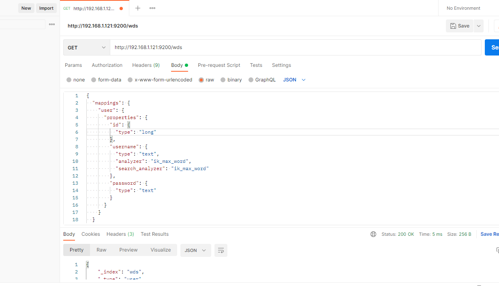Click line number 18 in editor gutter
499x286 pixels.
pos(75,220)
